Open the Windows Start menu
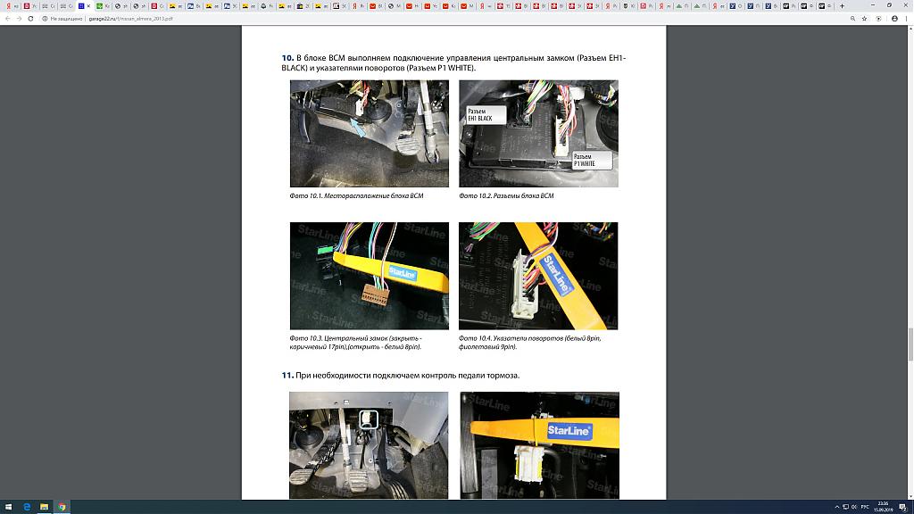Screen dimensions: 914x514 pyautogui.click(x=7, y=507)
